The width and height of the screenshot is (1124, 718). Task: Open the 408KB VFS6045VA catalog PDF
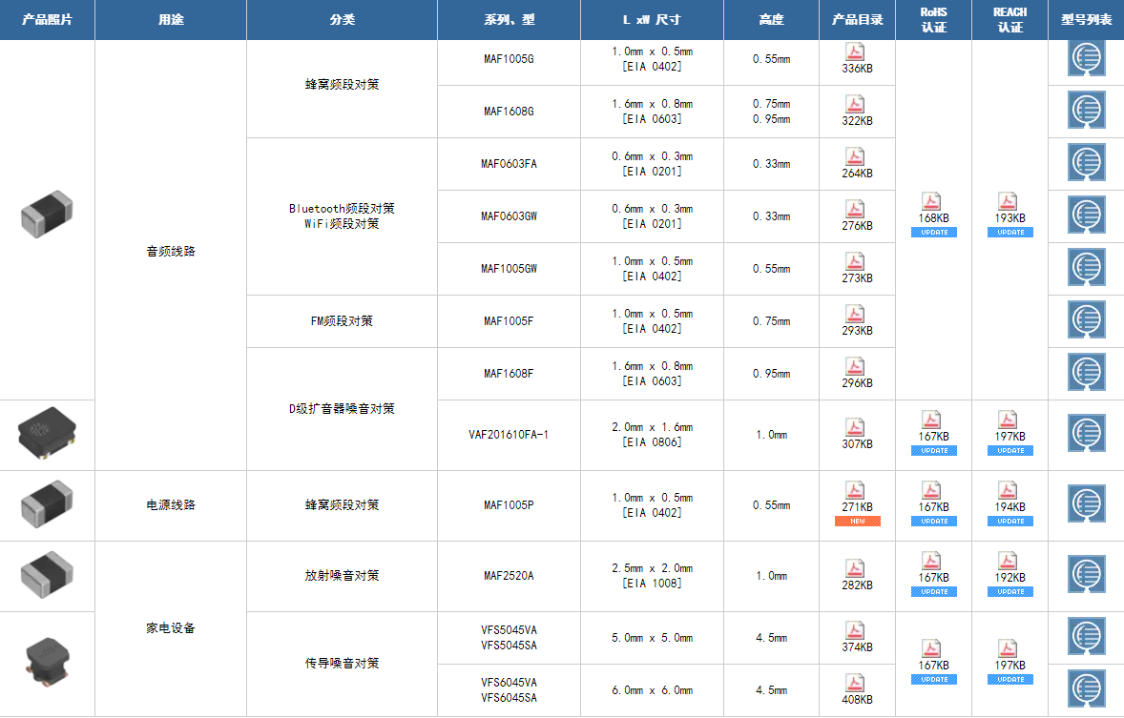pyautogui.click(x=856, y=684)
